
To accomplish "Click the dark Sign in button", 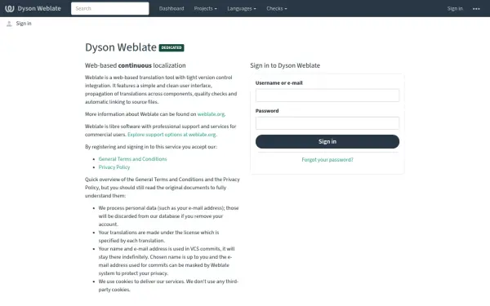I will [x=327, y=141].
